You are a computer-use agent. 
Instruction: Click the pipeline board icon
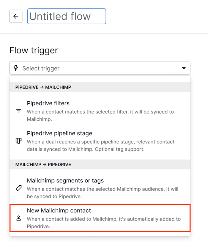19,141
